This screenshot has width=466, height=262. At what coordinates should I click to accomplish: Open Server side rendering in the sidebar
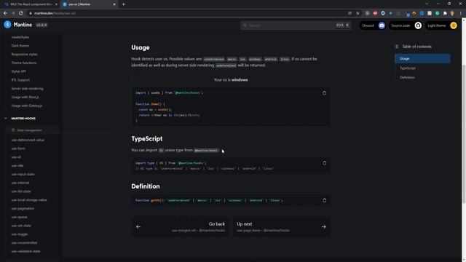pos(27,89)
